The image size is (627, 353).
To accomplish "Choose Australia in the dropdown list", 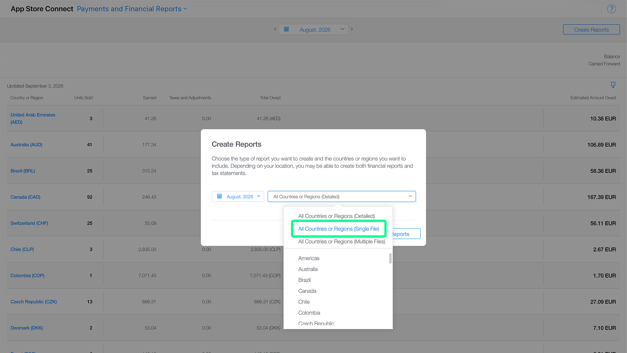I will tap(308, 269).
